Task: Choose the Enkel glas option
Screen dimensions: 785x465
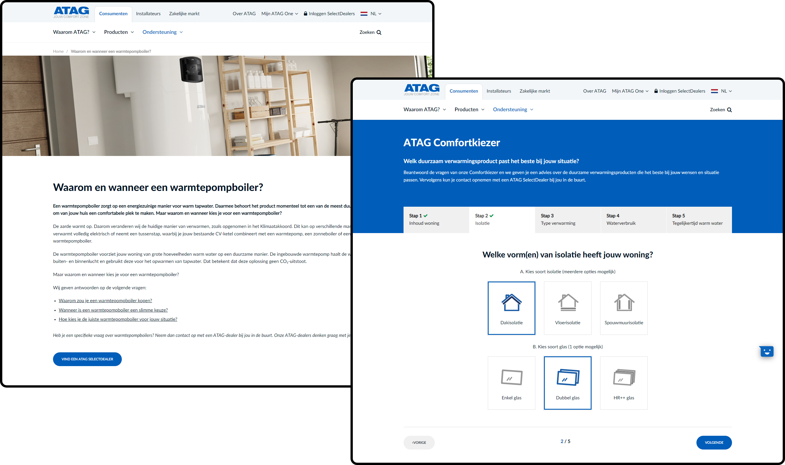Action: click(511, 383)
